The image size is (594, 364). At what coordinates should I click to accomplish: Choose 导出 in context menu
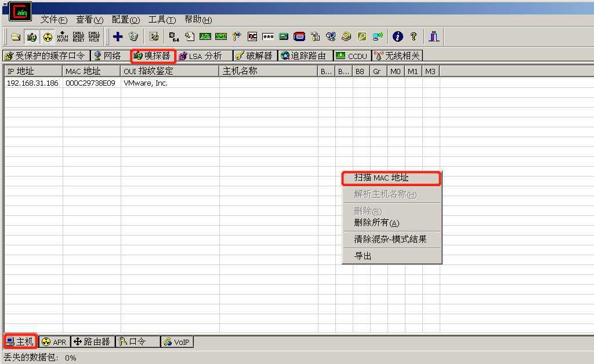[392, 256]
